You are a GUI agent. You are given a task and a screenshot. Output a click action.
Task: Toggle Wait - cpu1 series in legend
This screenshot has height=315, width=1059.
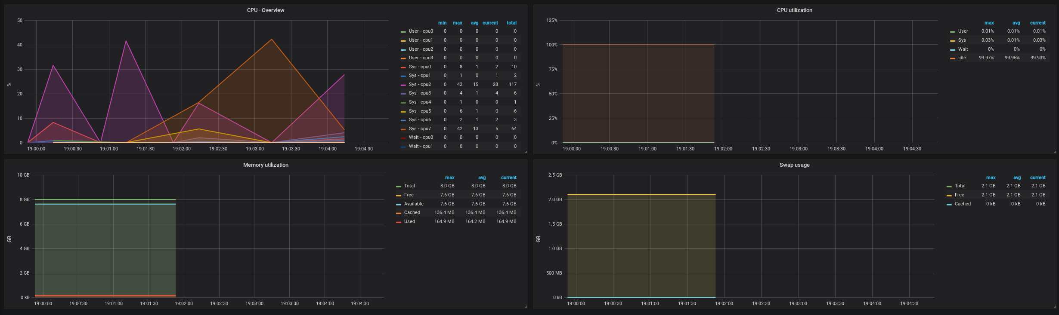(421, 147)
